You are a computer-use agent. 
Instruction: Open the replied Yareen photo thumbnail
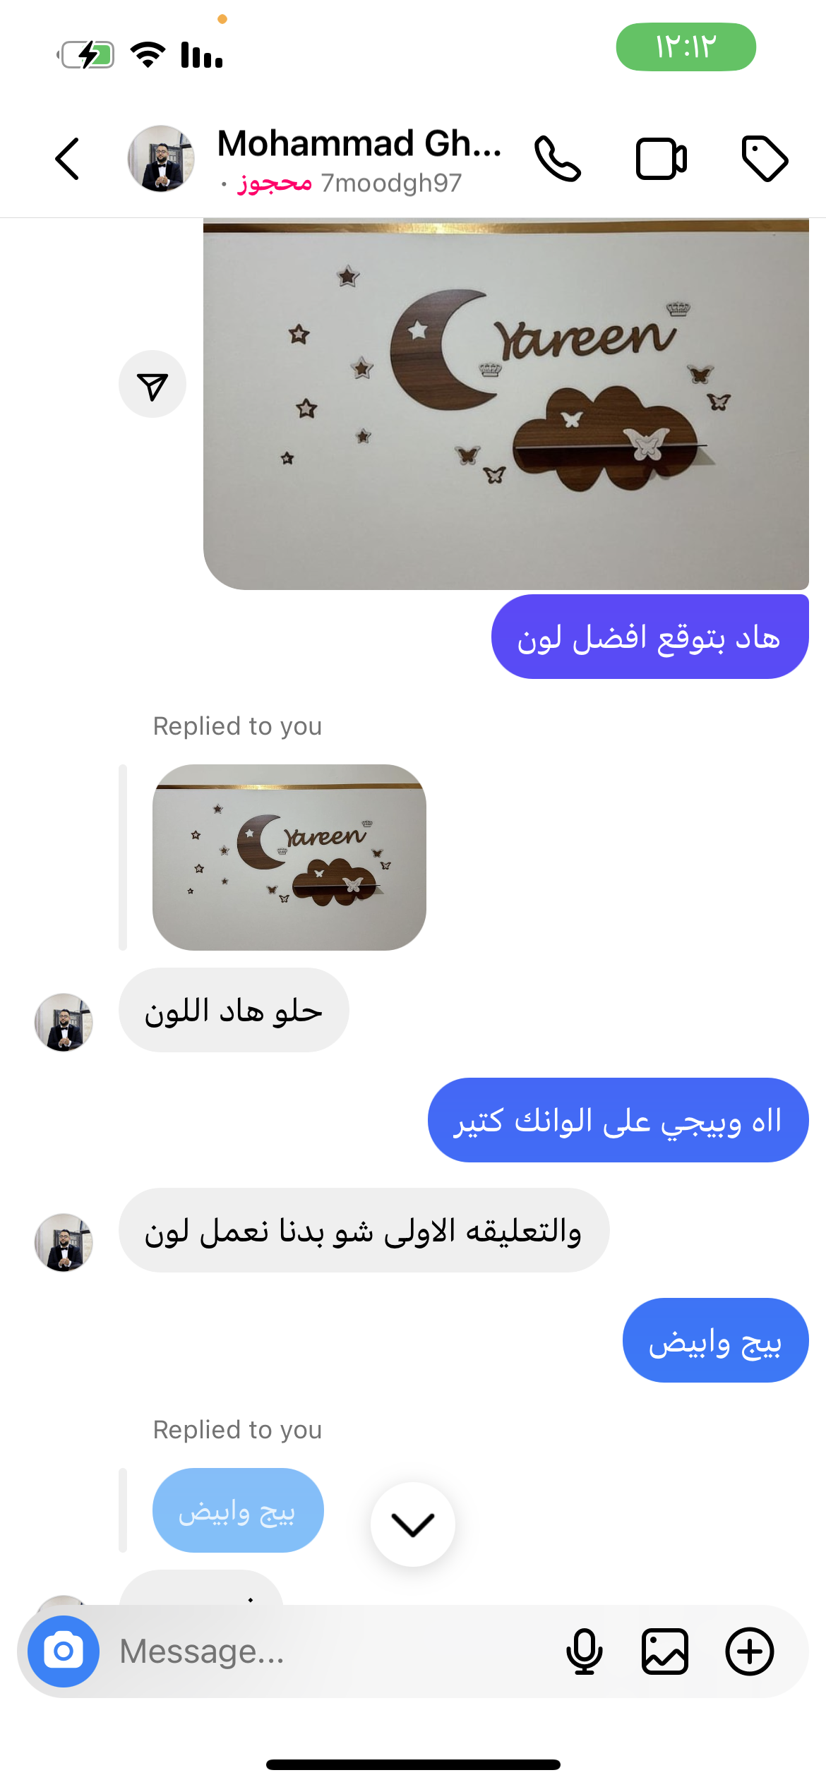click(x=289, y=857)
